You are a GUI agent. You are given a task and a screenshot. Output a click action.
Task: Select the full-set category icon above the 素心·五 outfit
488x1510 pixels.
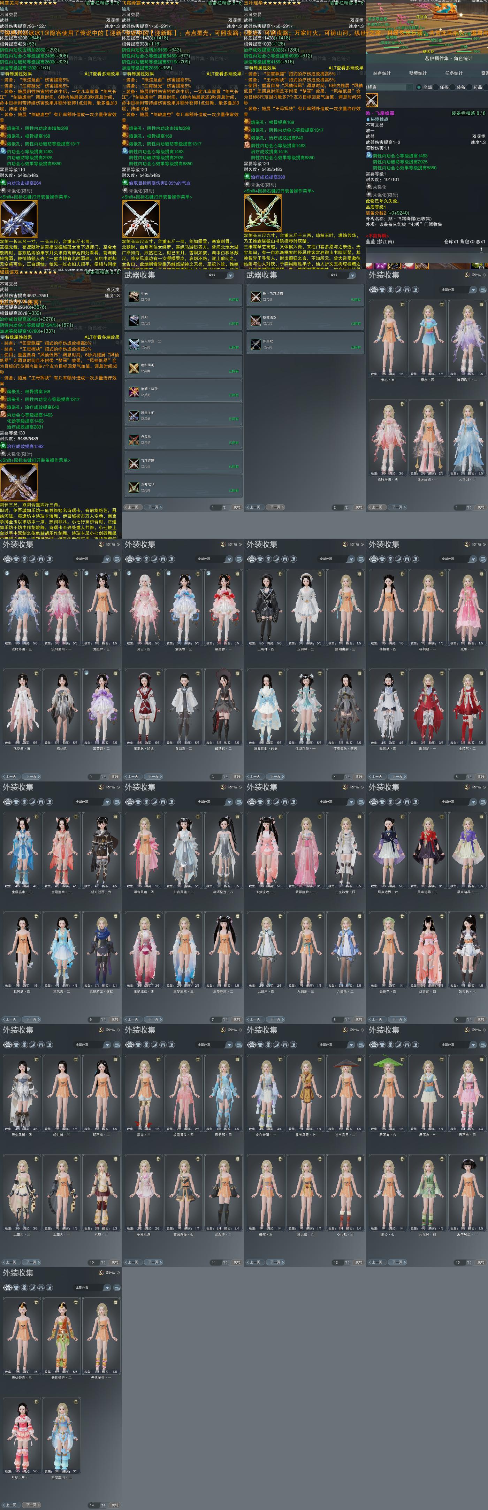coord(373,290)
